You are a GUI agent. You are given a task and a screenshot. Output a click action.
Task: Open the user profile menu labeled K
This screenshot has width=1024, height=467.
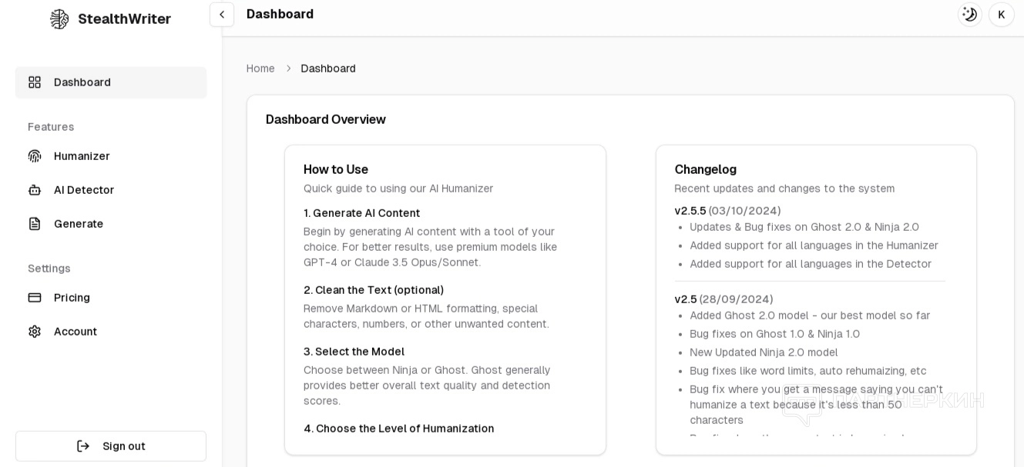(x=1002, y=15)
